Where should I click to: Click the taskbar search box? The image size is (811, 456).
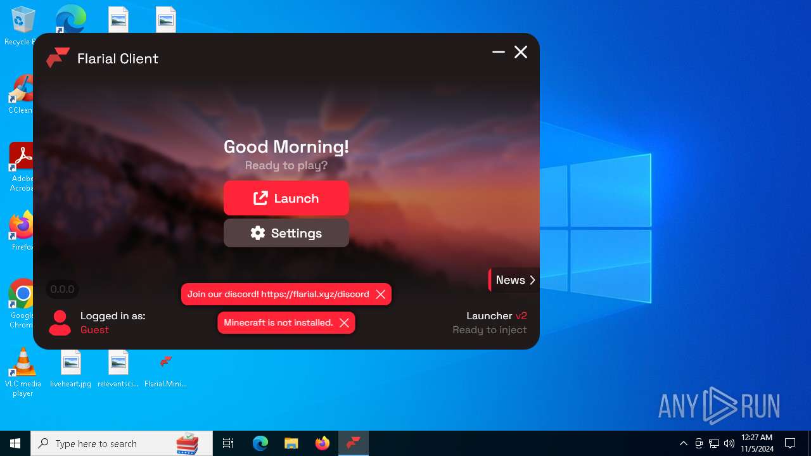(x=122, y=443)
